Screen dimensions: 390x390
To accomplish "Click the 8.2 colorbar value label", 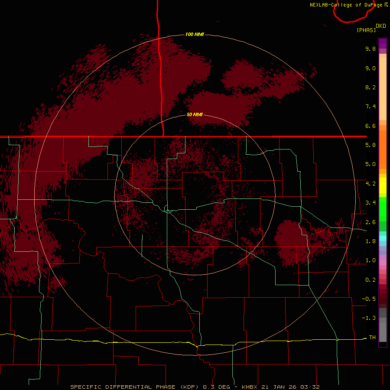I will click(x=370, y=87).
